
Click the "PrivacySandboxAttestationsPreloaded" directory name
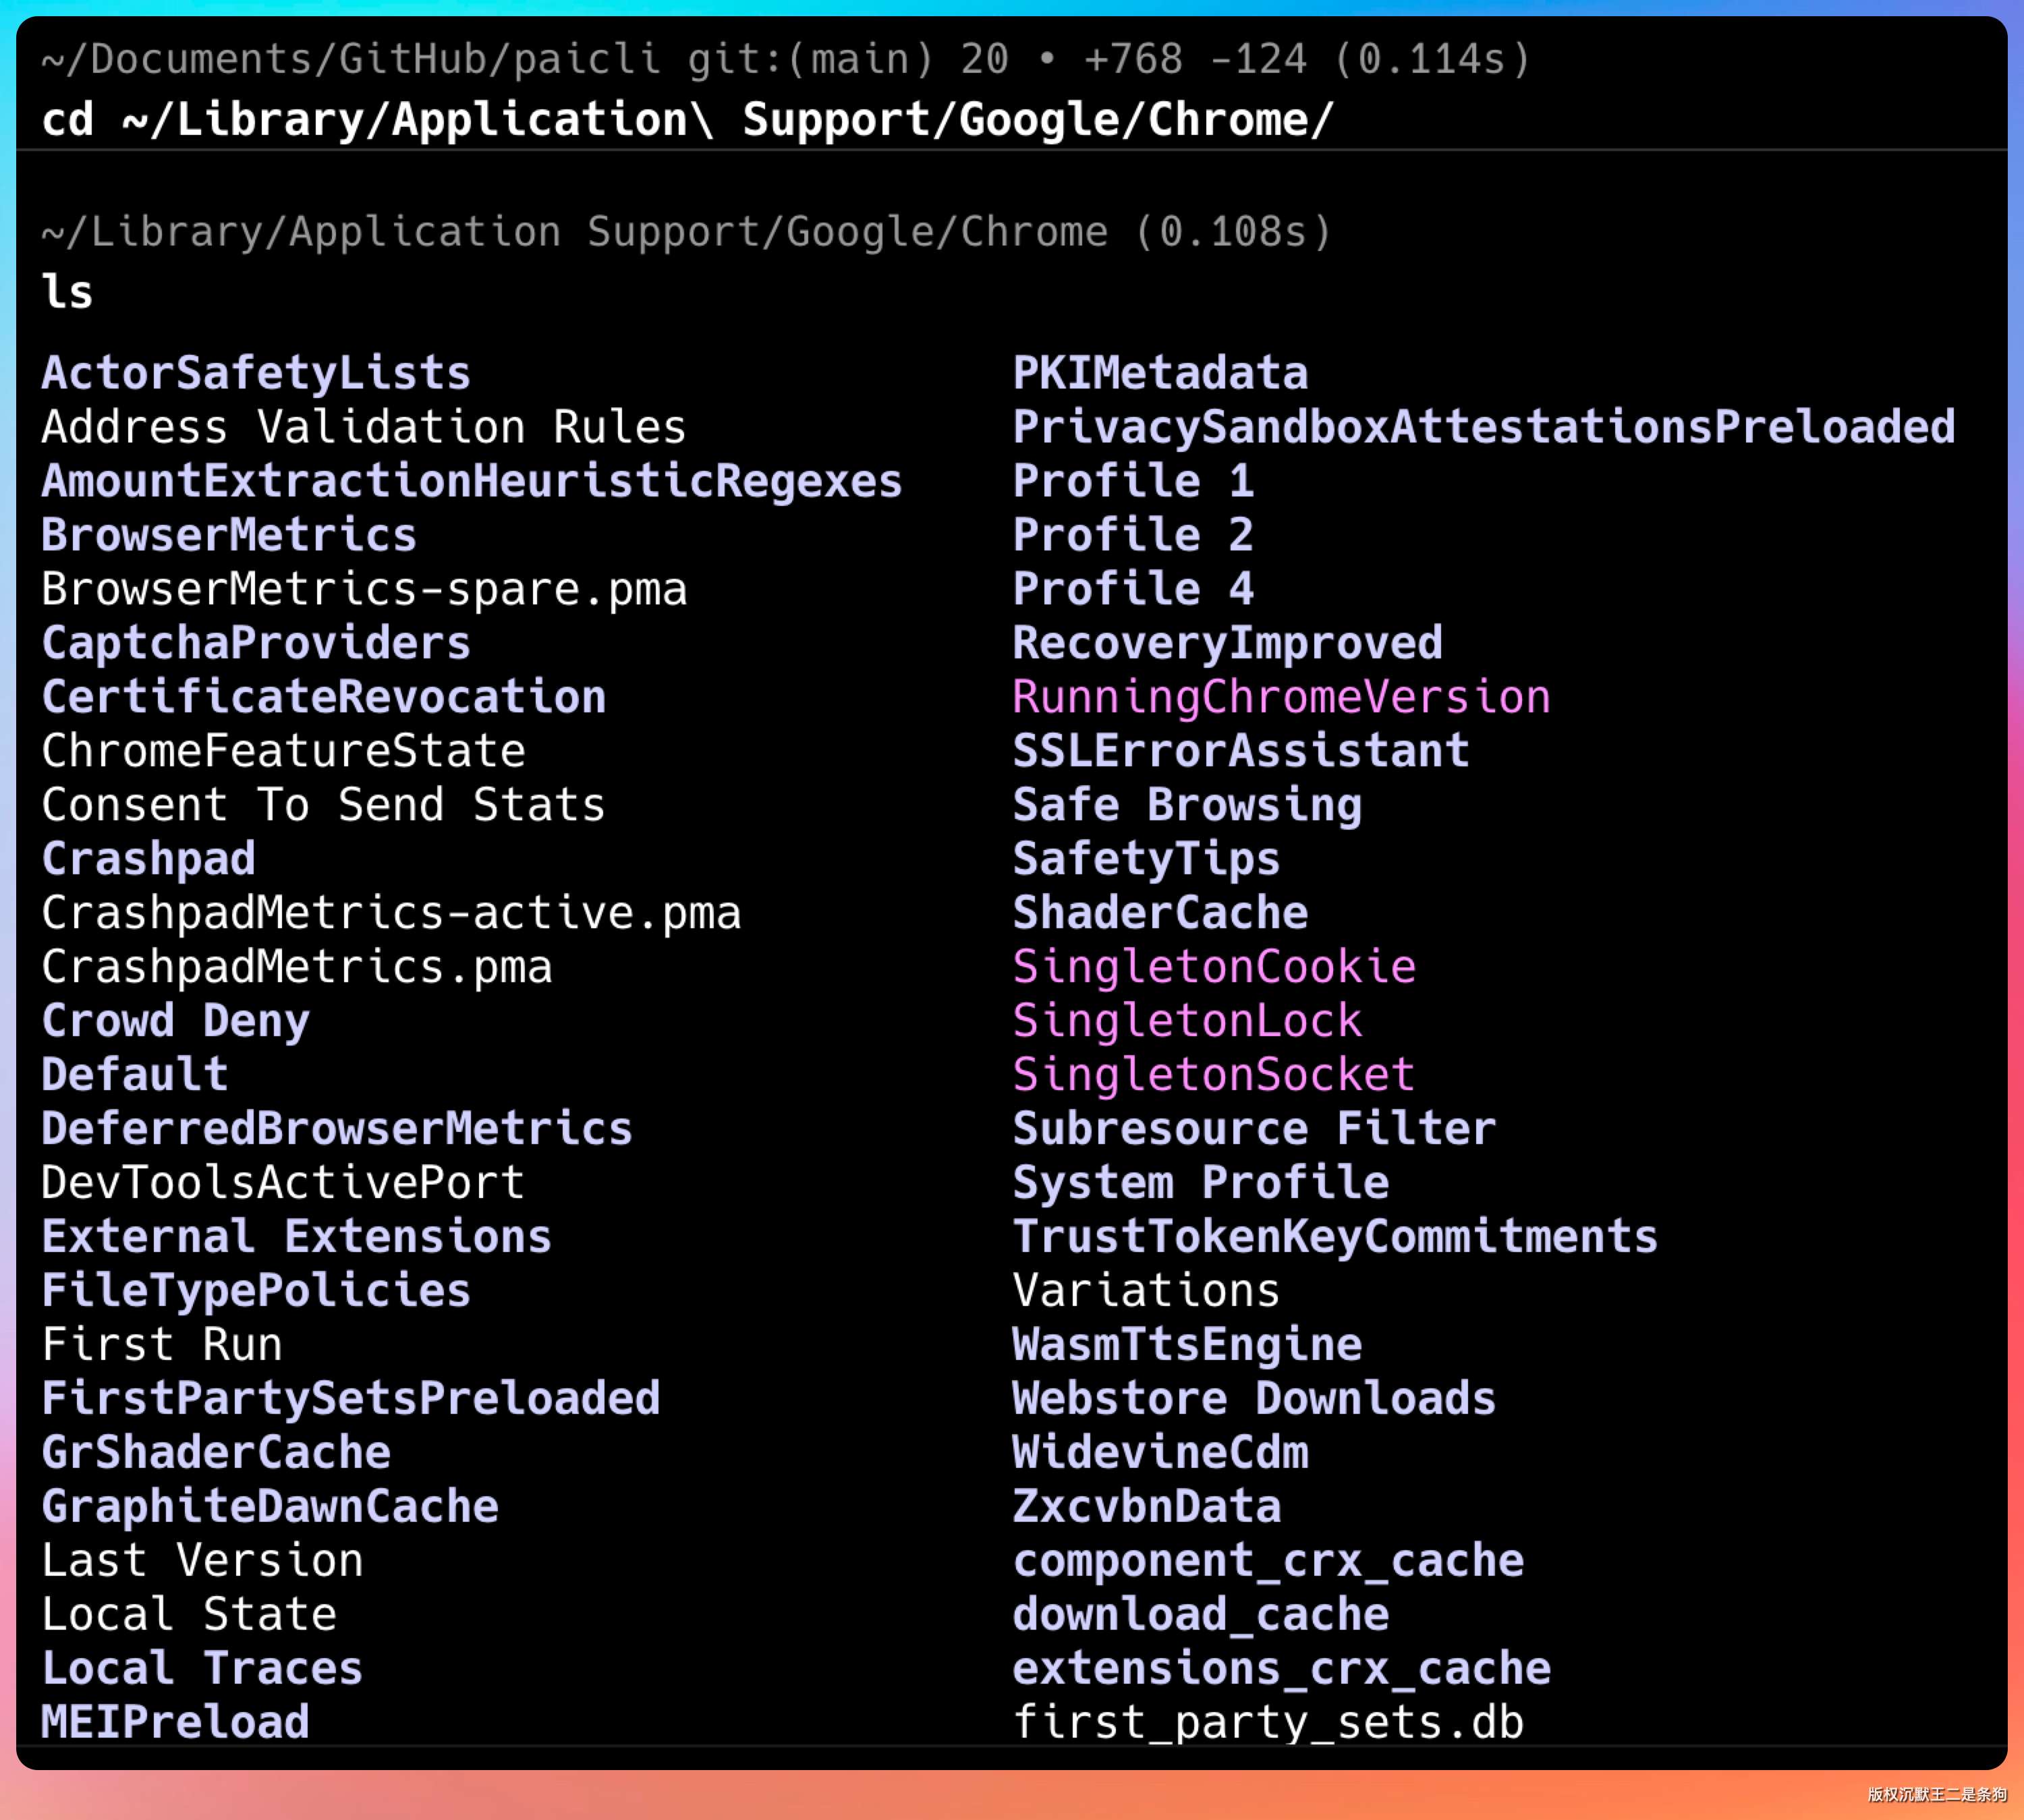click(x=1484, y=427)
